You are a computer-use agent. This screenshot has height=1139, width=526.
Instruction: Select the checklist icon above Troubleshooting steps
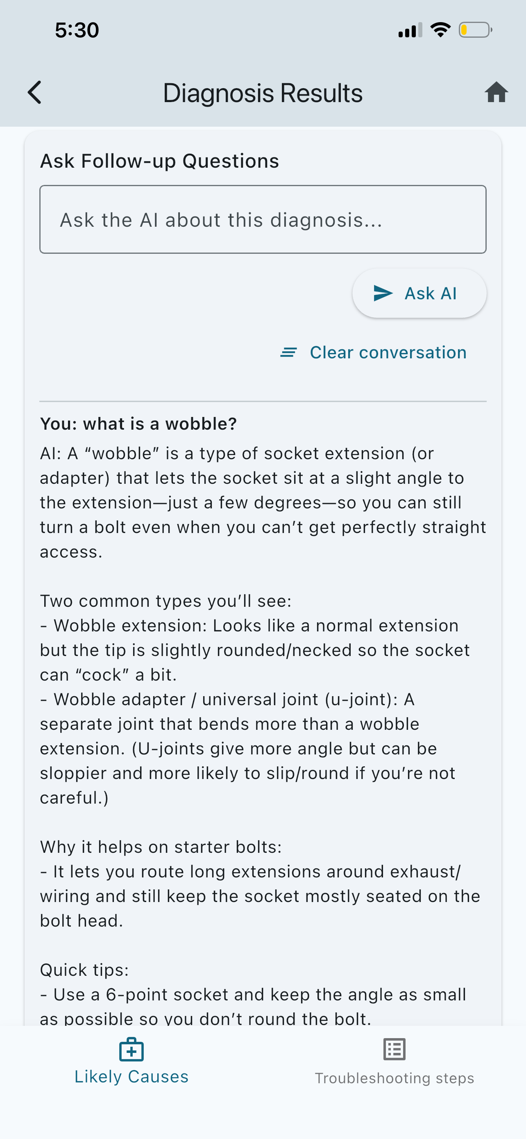coord(394,1048)
